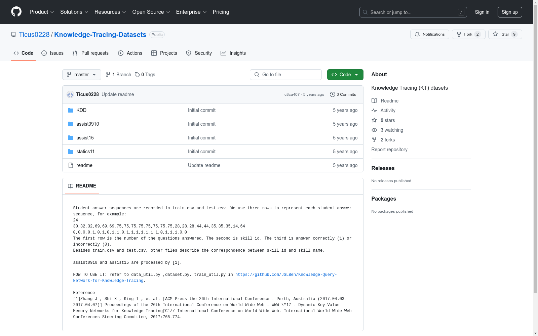
Task: Click the Notifications button
Action: tap(430, 34)
